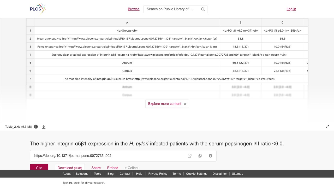Show file info for Table_2.xls
The height and width of the screenshot is (188, 334).
coord(36,127)
